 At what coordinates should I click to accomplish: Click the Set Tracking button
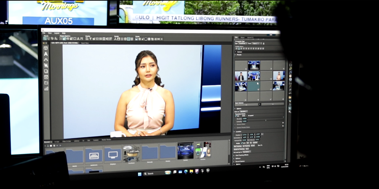coord(238,146)
